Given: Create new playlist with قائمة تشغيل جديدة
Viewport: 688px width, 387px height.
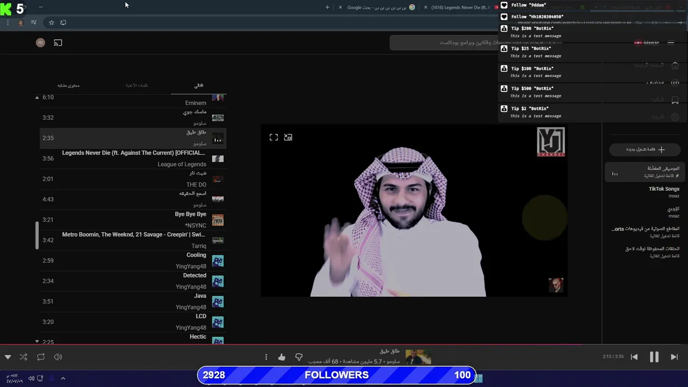Looking at the screenshot, I should (645, 149).
